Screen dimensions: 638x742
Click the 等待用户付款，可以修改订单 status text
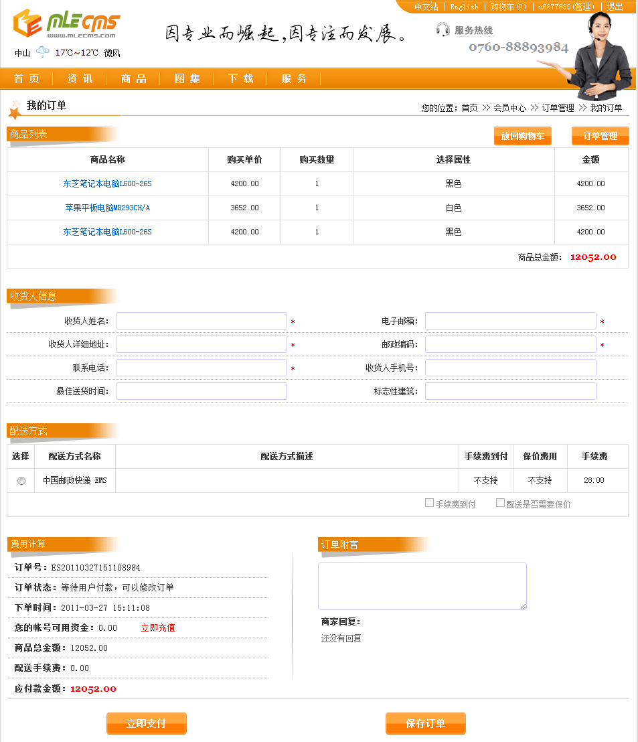click(x=117, y=587)
